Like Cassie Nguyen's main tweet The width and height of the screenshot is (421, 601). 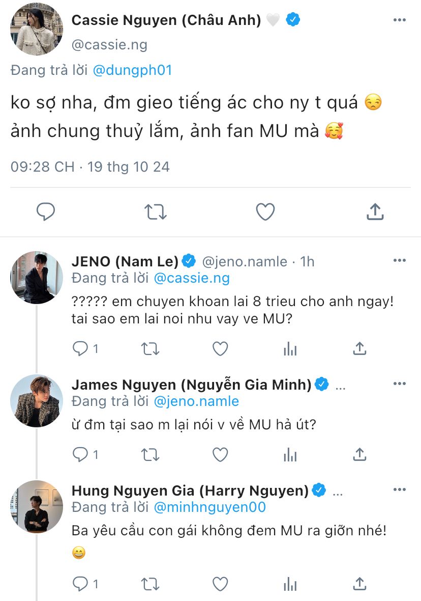pyautogui.click(x=265, y=212)
